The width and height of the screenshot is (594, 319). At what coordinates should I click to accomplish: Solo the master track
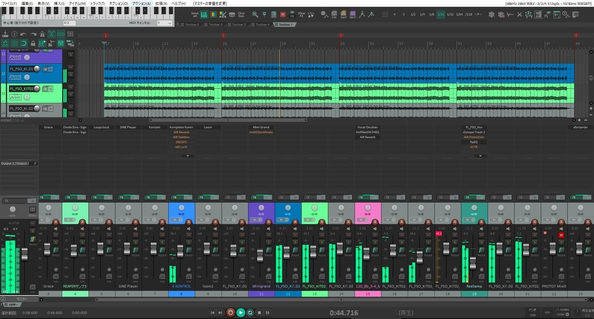(x=33, y=231)
